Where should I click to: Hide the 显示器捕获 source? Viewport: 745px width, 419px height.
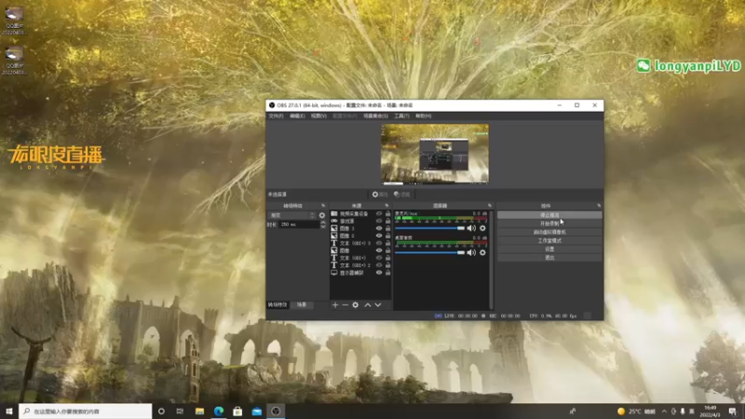(379, 273)
